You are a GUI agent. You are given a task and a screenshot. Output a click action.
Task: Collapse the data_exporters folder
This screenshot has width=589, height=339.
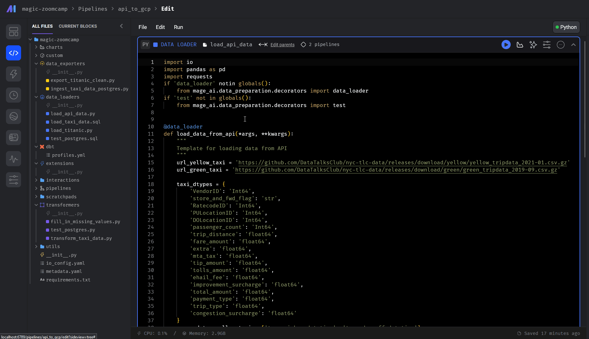tap(36, 64)
